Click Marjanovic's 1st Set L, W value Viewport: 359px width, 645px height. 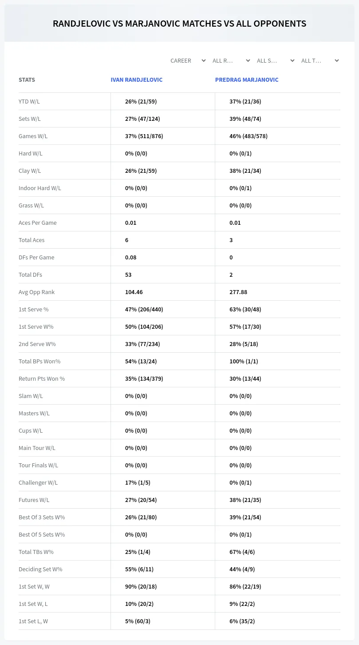click(x=242, y=621)
